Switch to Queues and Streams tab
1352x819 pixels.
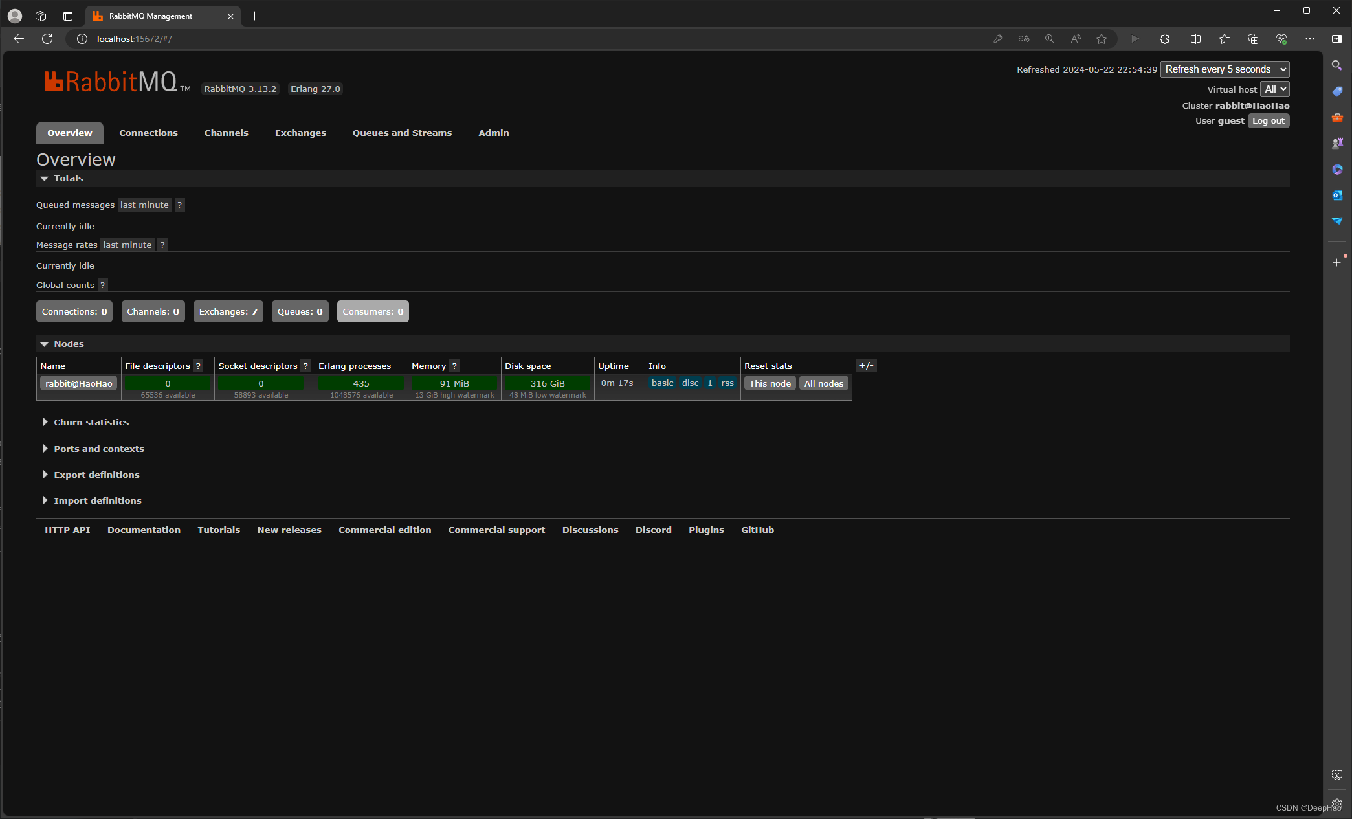402,133
